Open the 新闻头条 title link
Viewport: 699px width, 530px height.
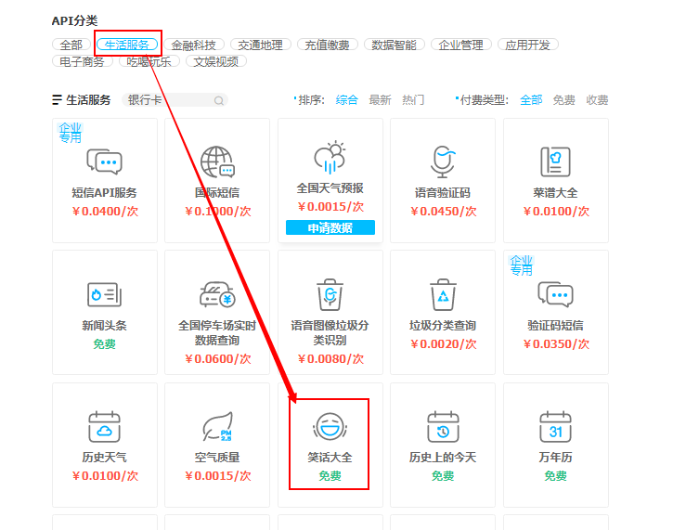pos(104,326)
